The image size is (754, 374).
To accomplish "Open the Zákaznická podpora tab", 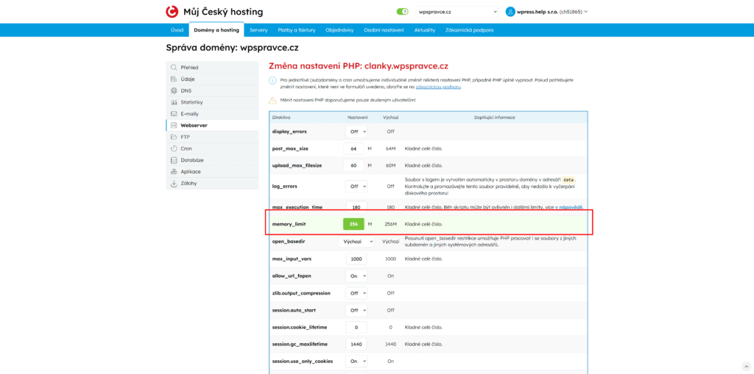I will coord(469,30).
